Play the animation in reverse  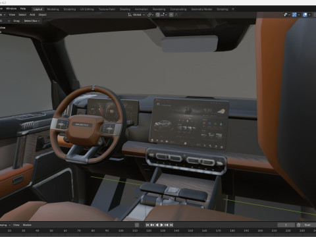click(157, 225)
